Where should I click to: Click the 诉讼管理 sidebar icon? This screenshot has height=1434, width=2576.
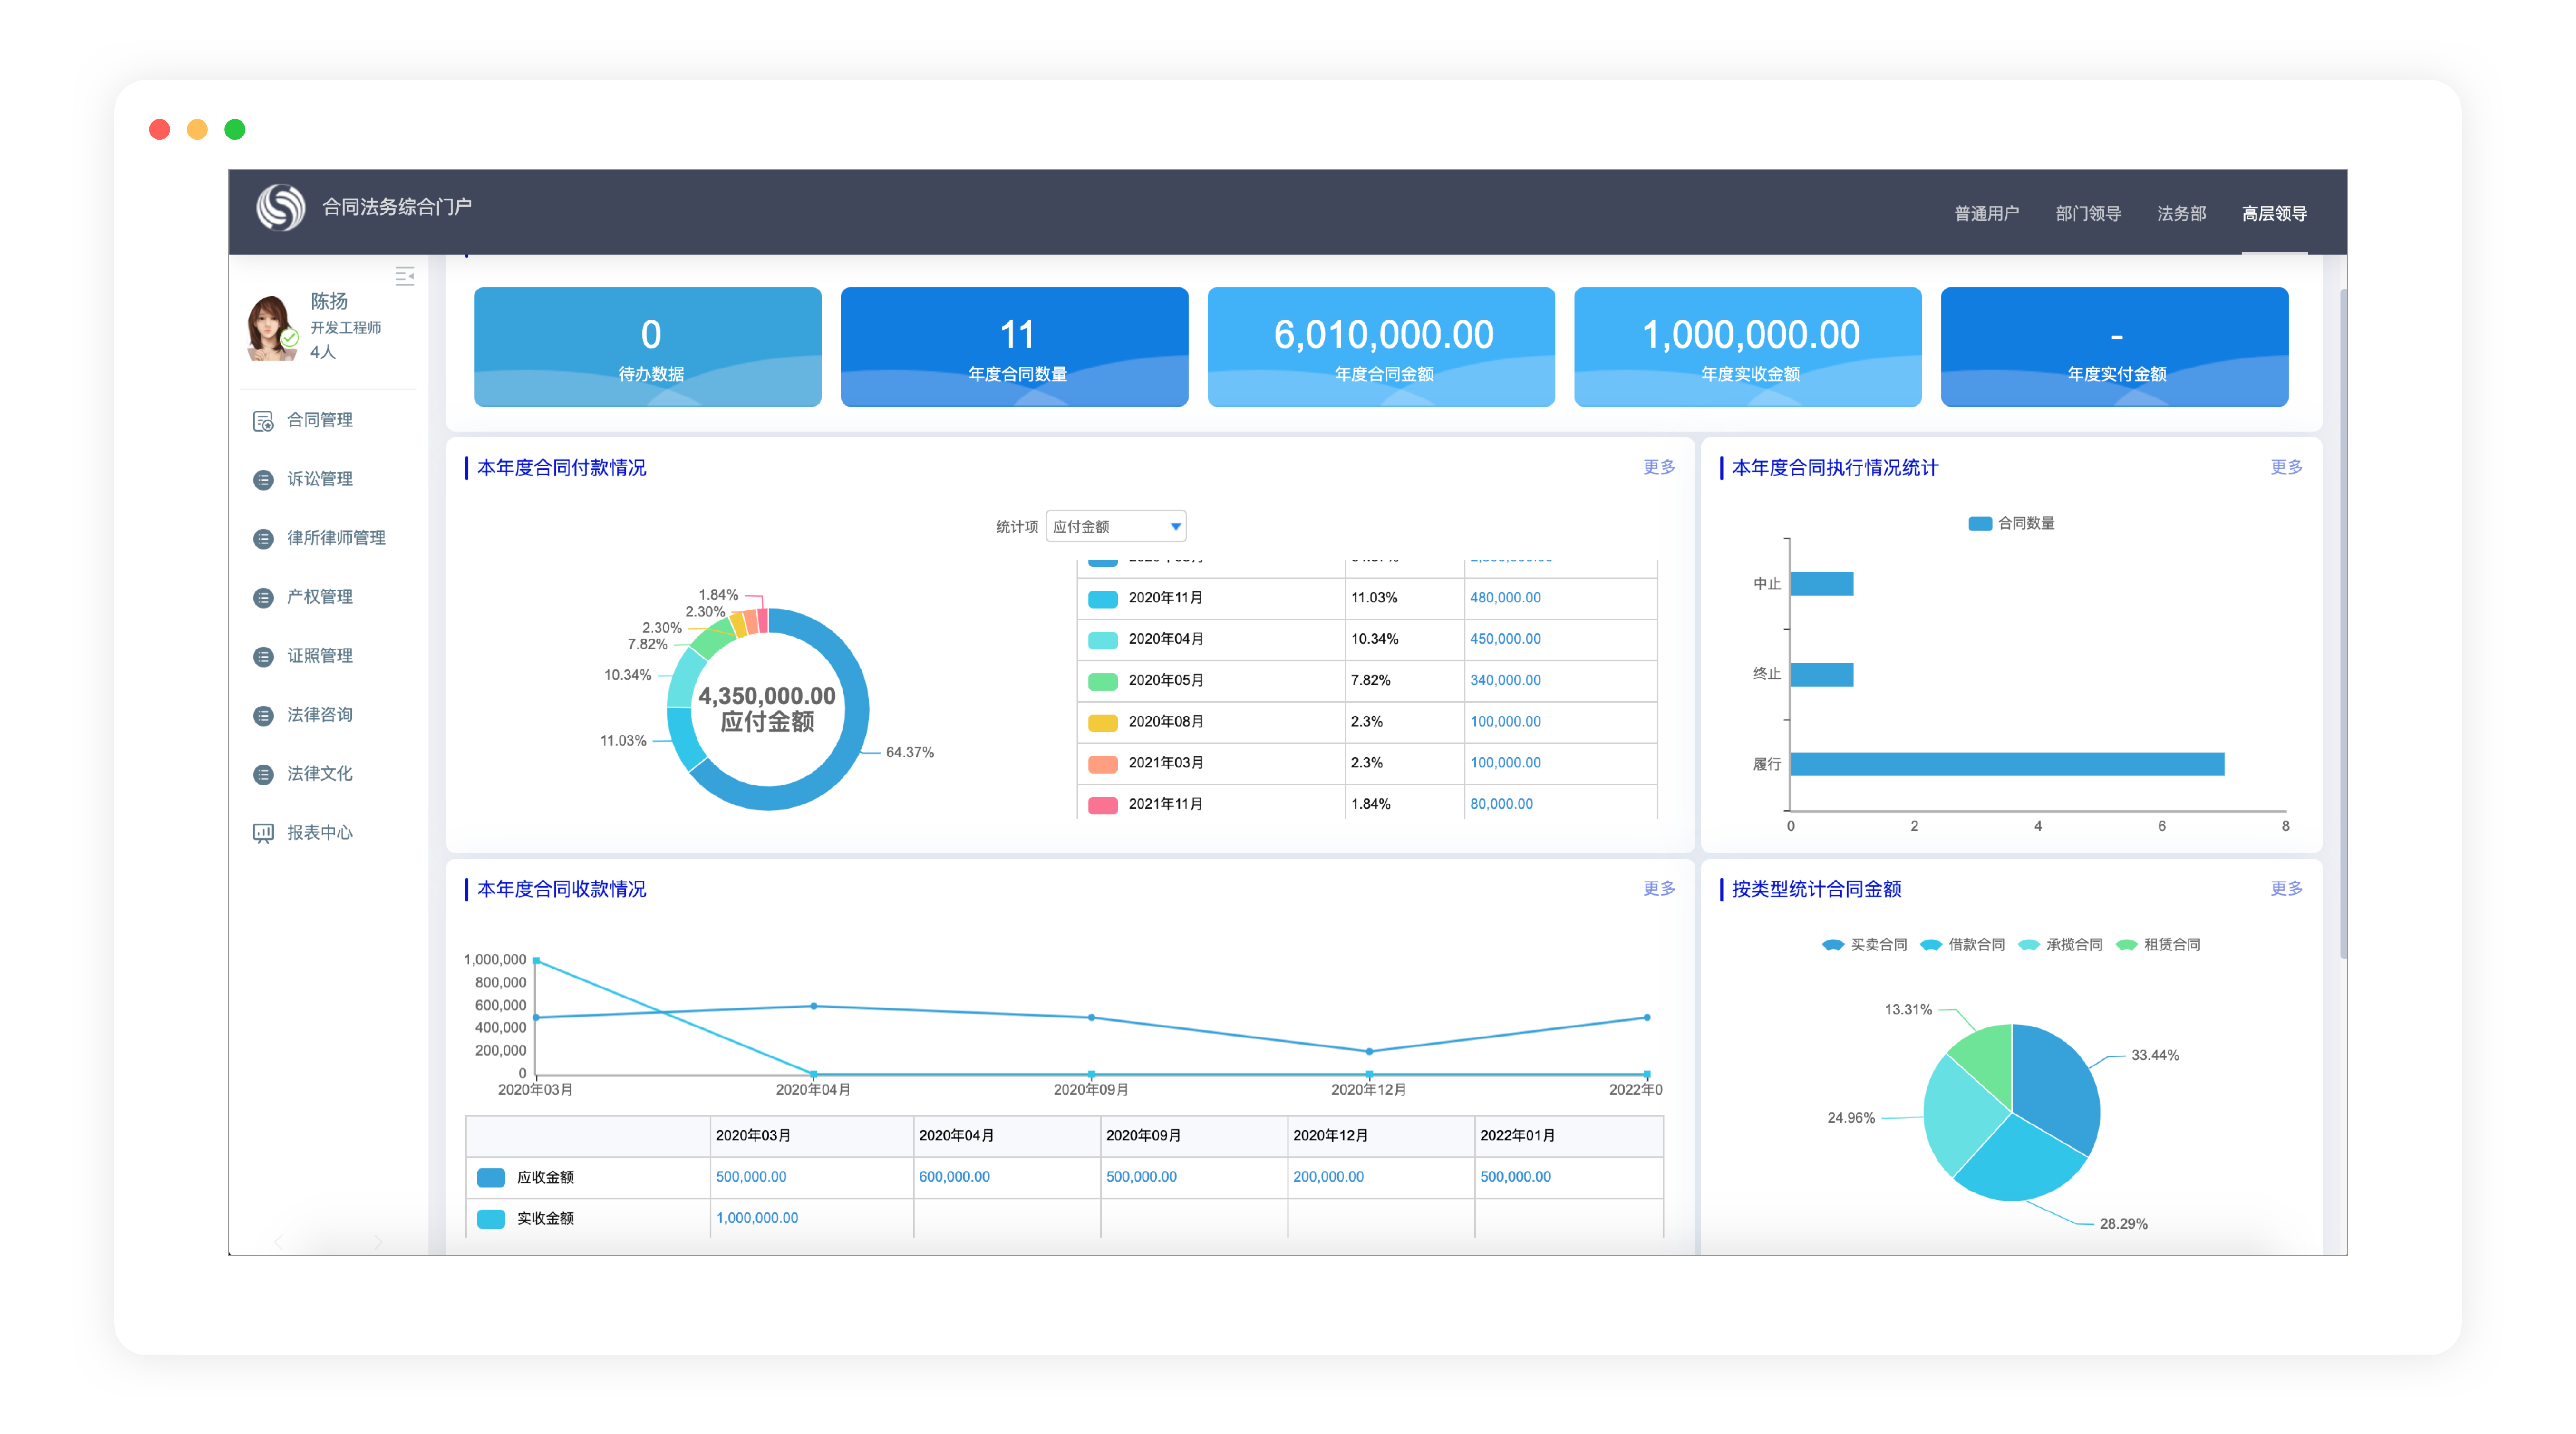[263, 480]
